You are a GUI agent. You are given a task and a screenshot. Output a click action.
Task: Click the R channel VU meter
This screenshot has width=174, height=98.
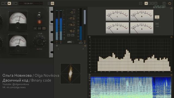tap(142, 15)
